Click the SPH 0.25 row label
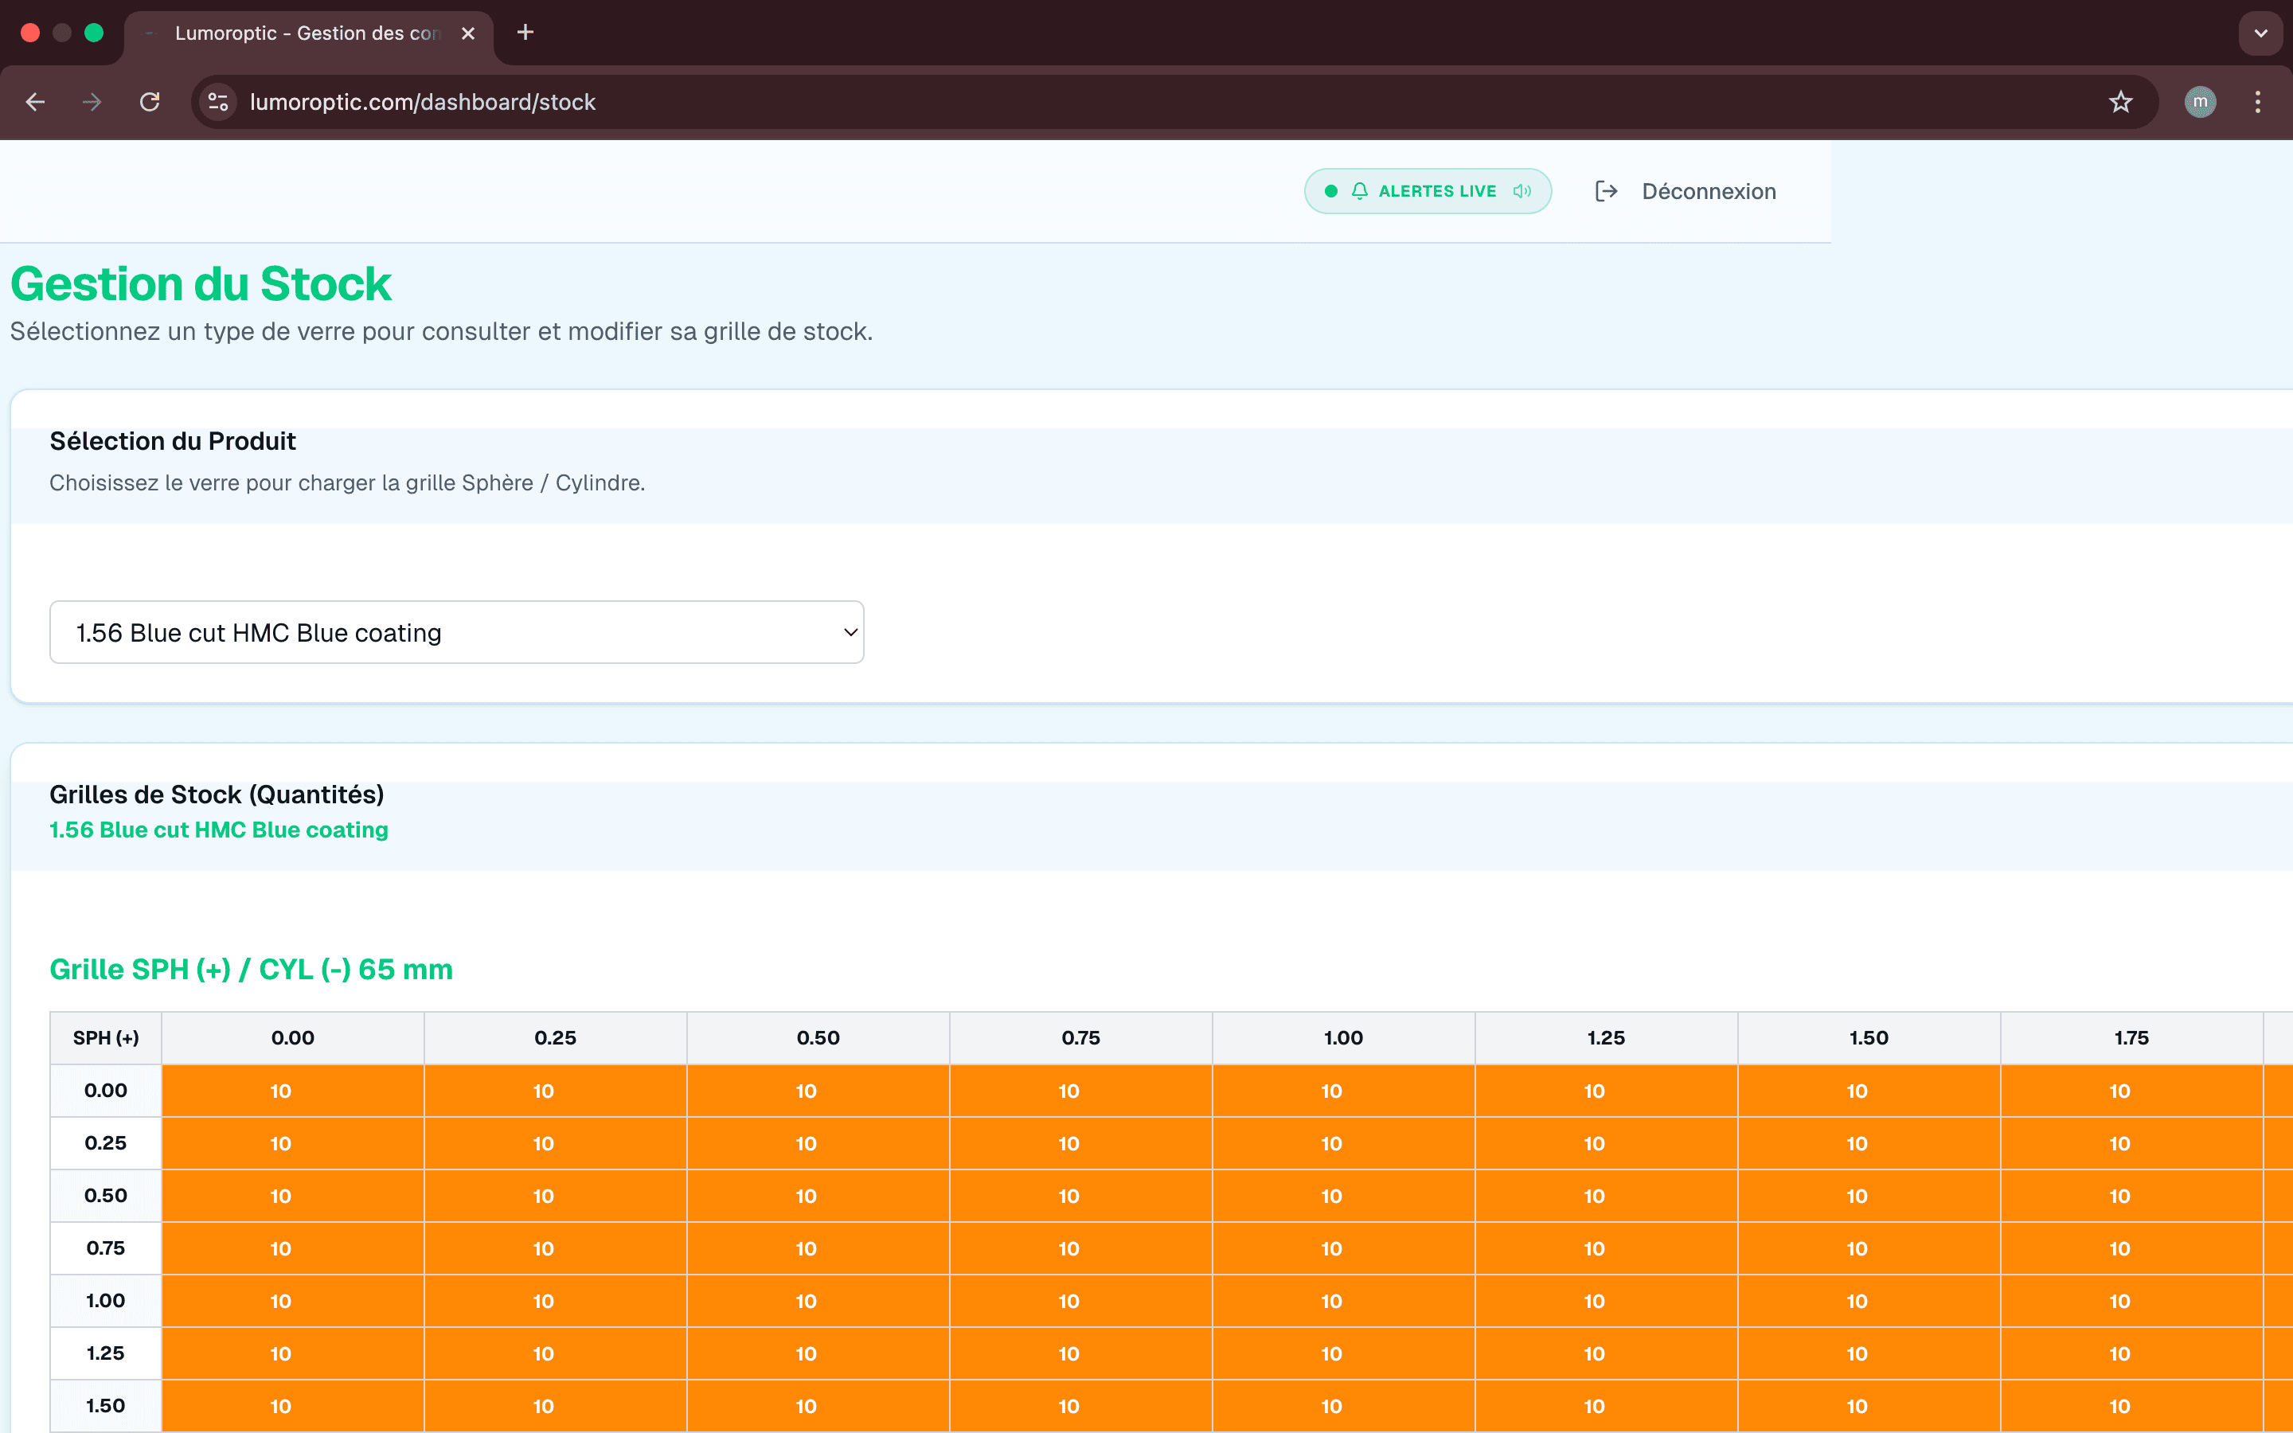 click(106, 1143)
